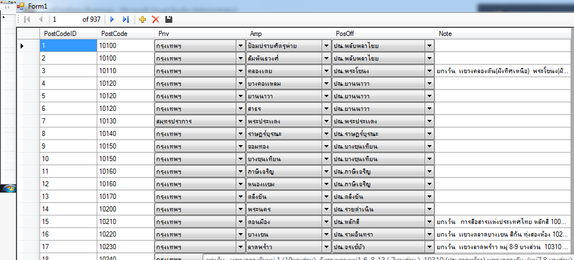Open the Amp dropdown in row 1
574x260 pixels.
(x=327, y=46)
